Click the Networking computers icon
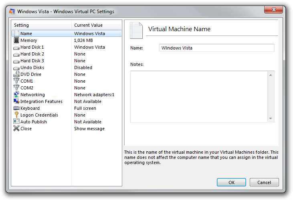Screen dimensions: 293x200 16,95
